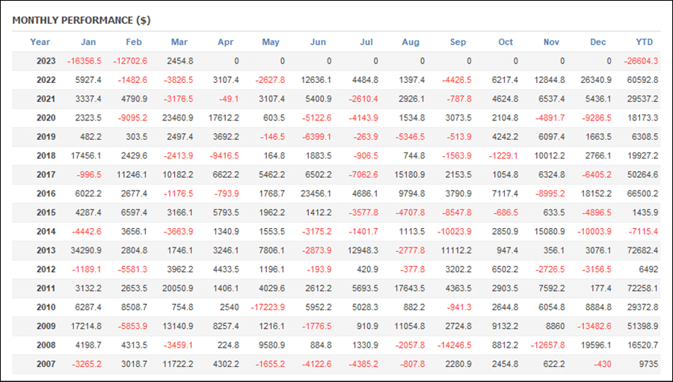Click the 2020 March value 23460.9
Image resolution: width=673 pixels, height=382 pixels.
pyautogui.click(x=177, y=117)
